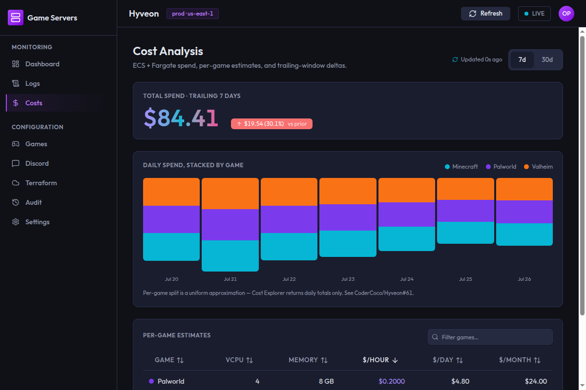586x390 pixels.
Task: Click the $19.54 (30.1%) vs prior badge
Action: [272, 124]
